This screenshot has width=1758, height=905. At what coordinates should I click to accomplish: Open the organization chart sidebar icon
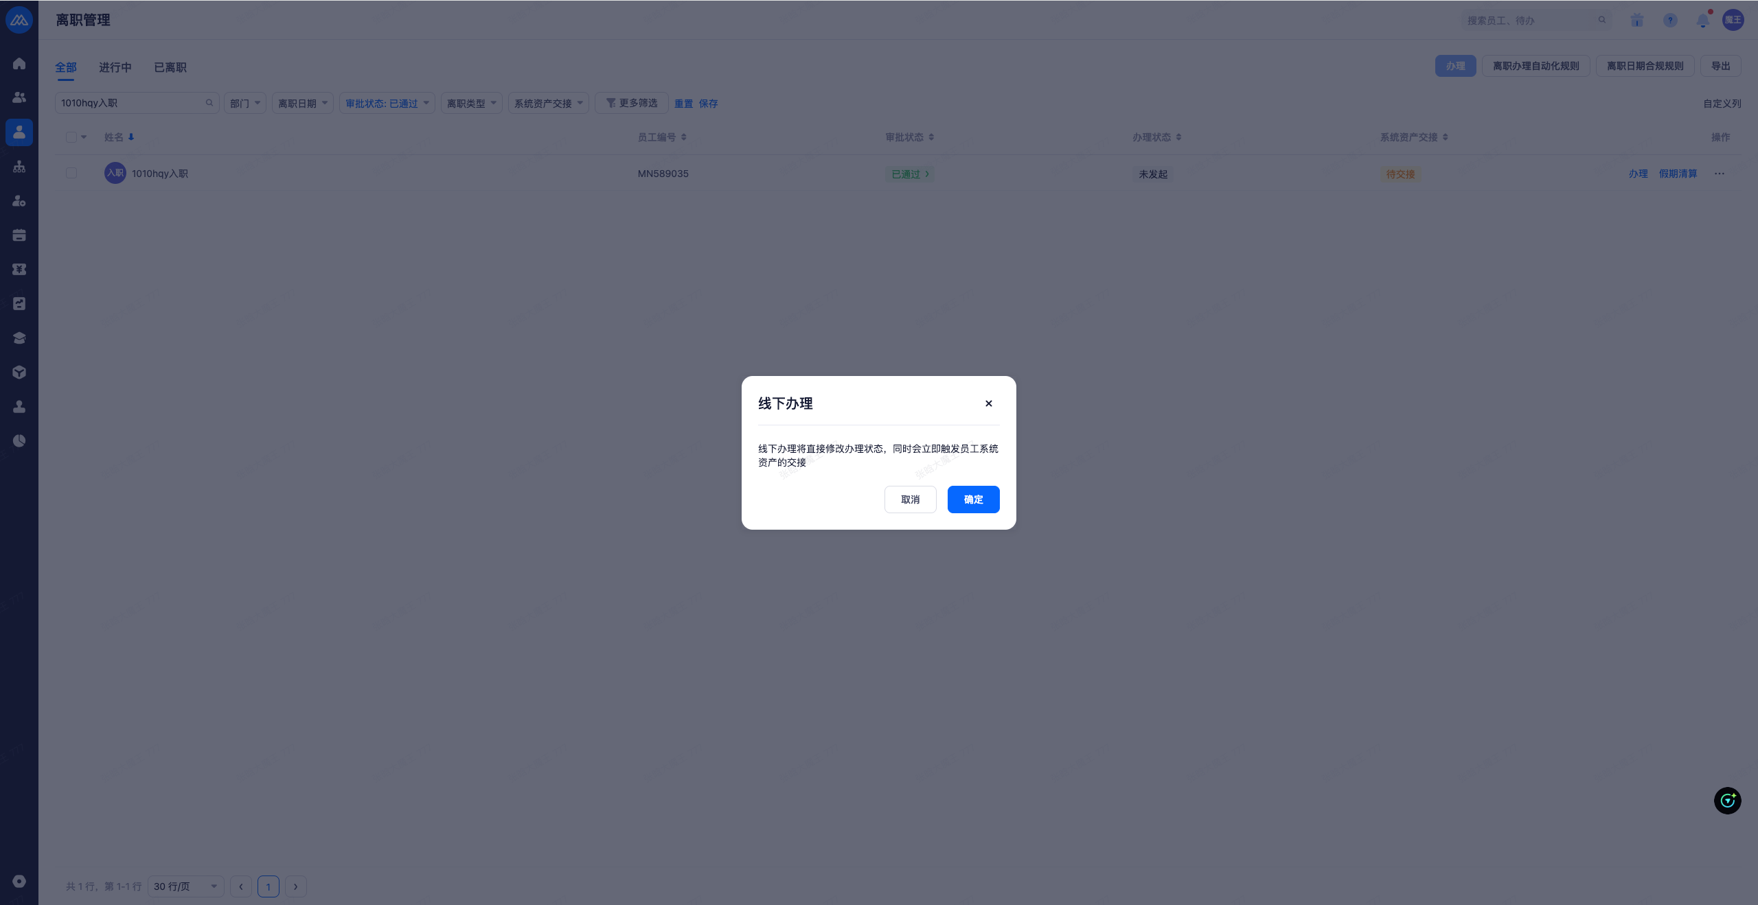(x=19, y=167)
